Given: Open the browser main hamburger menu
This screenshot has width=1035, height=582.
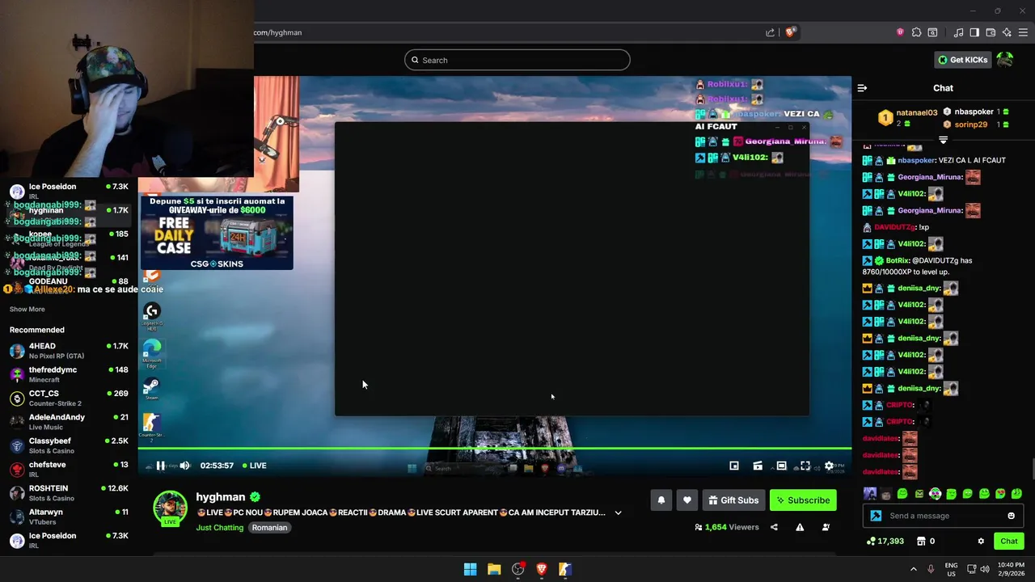Looking at the screenshot, I should tap(1023, 32).
